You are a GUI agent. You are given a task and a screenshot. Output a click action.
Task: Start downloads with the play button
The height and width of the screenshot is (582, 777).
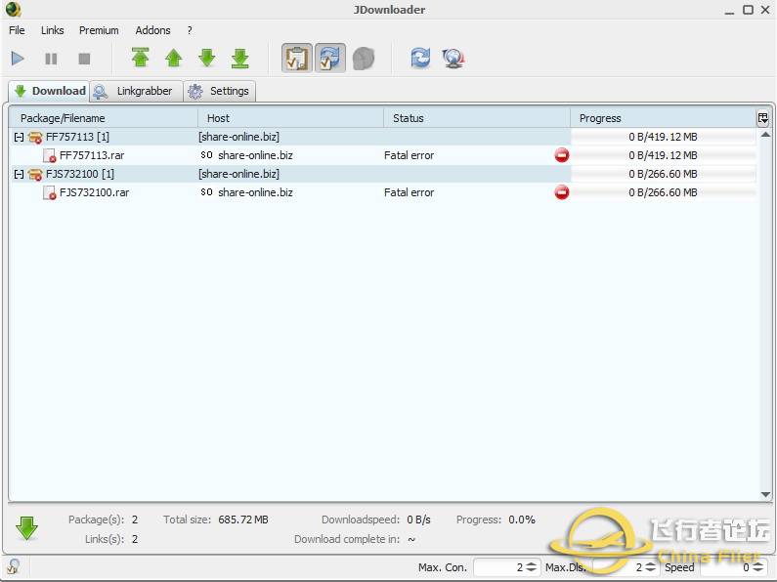(18, 59)
